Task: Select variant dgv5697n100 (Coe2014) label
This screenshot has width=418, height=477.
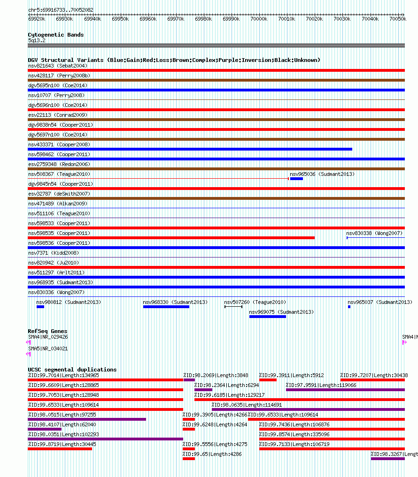Action: coord(58,135)
